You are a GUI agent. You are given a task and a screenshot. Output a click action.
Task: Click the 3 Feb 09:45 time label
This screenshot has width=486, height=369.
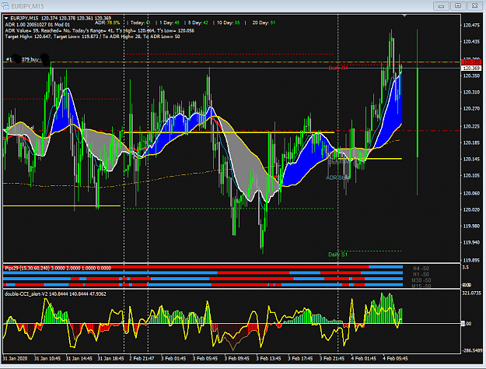[237, 358]
